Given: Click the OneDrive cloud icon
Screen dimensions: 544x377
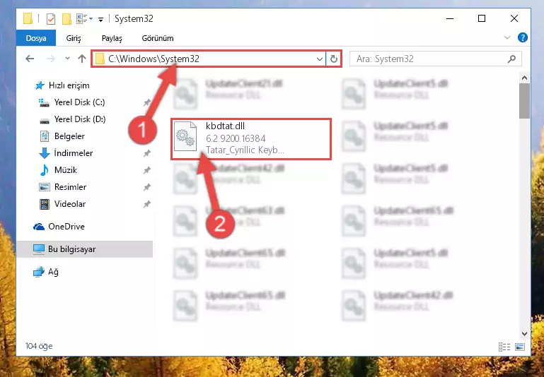Looking at the screenshot, I should 39,227.
